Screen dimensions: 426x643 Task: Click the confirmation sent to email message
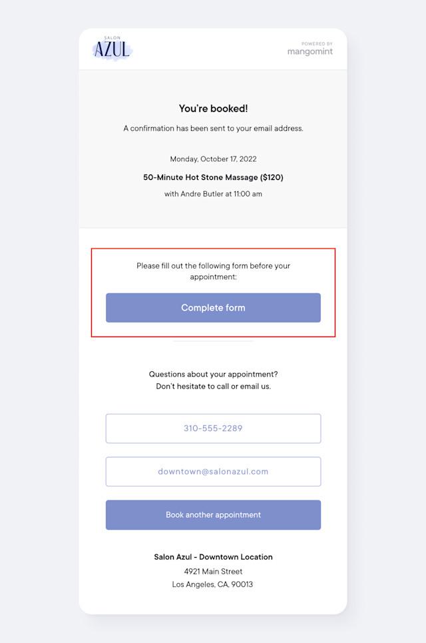pyautogui.click(x=214, y=129)
